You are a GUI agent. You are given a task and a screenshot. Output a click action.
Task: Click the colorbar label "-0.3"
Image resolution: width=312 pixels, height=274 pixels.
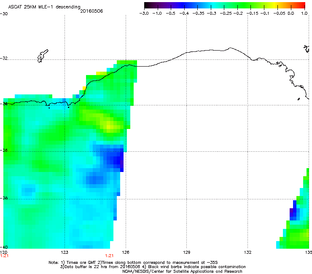(x=212, y=13)
